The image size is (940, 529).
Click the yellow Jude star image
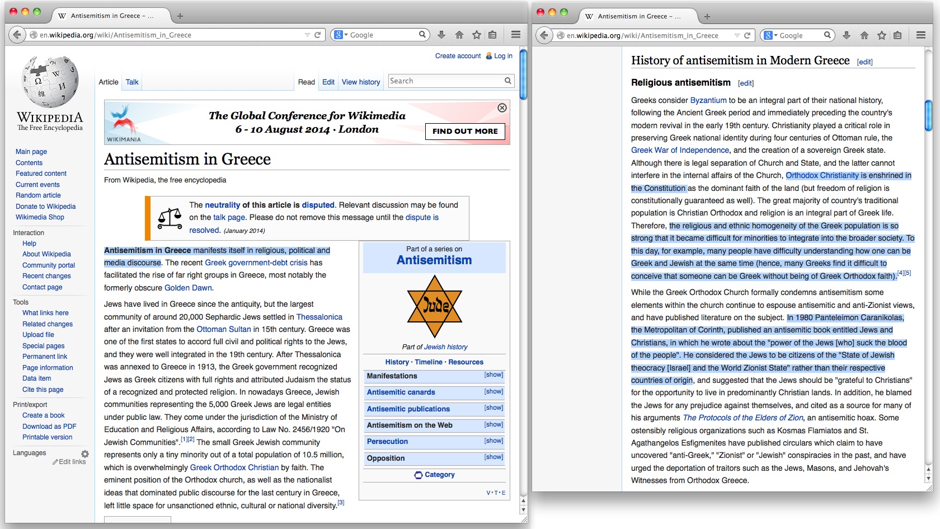tap(435, 306)
